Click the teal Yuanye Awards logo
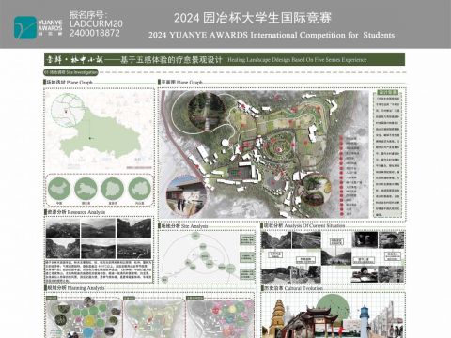The width and height of the screenshot is (451, 338). 24,28
